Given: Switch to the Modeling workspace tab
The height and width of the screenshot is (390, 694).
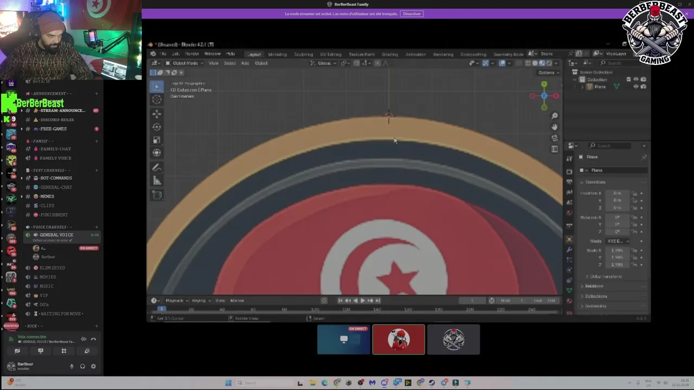Looking at the screenshot, I should (277, 54).
